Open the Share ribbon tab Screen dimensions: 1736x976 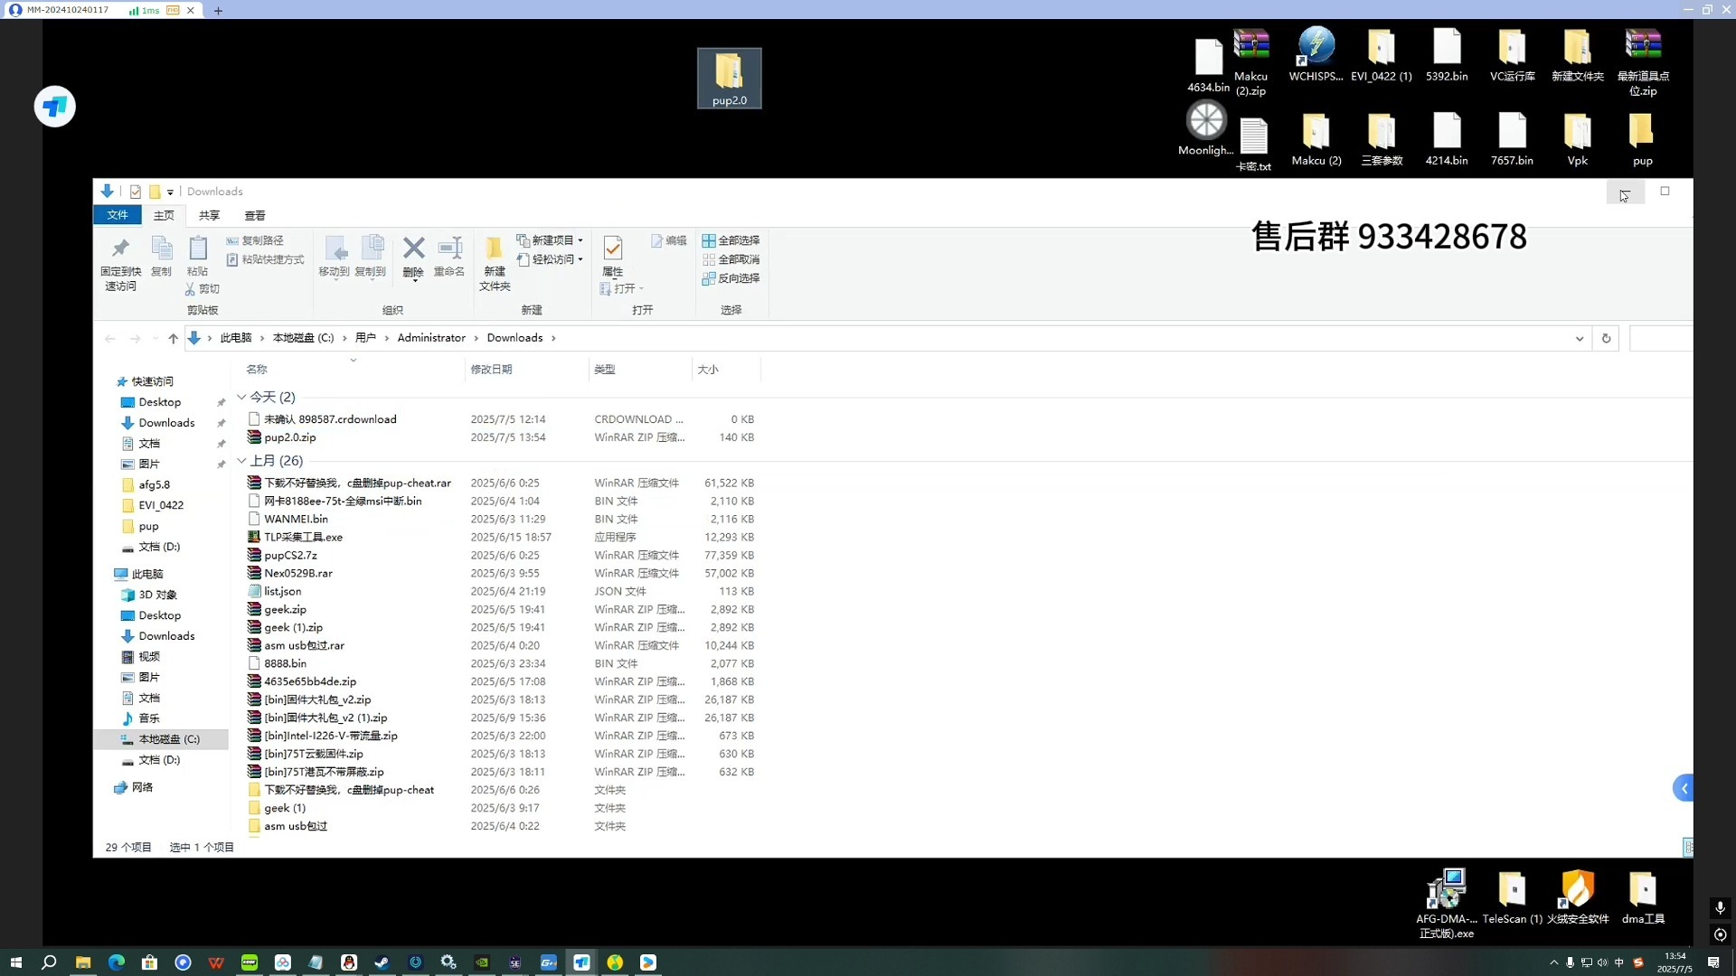coord(209,215)
